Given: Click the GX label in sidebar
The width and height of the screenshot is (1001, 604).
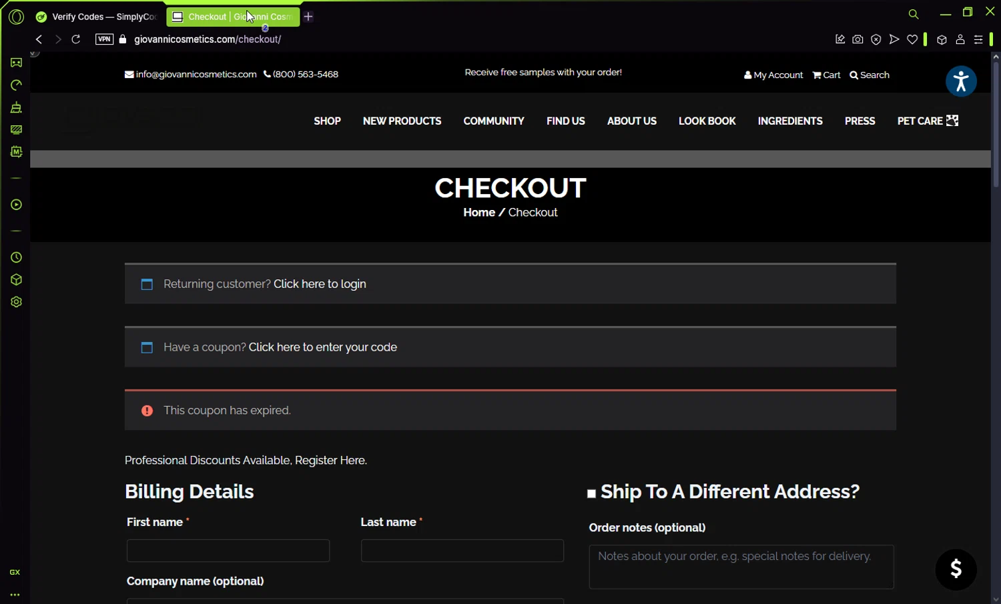Looking at the screenshot, I should pos(15,572).
